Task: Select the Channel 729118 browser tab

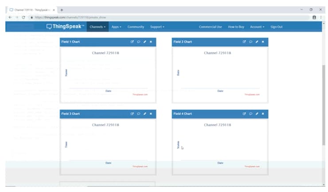Action: (x=32, y=10)
